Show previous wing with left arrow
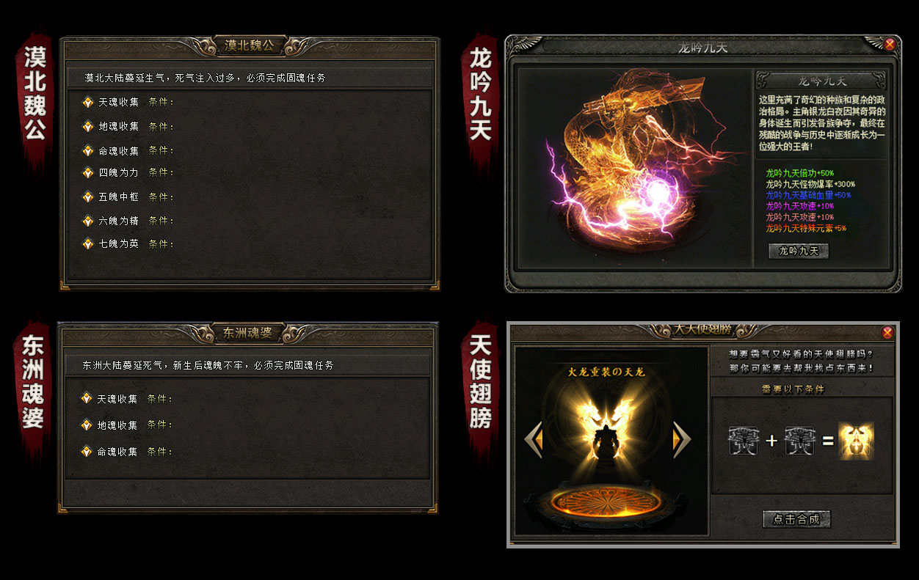919x580 pixels. 533,440
